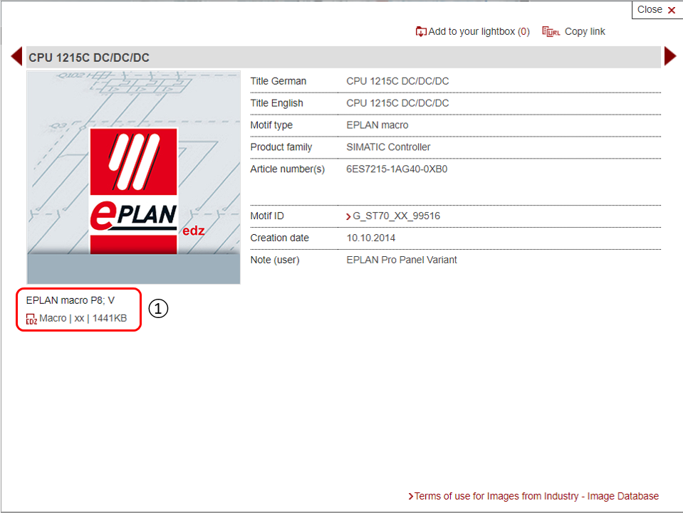
Task: Select creation date 10.10.2014
Action: (370, 238)
